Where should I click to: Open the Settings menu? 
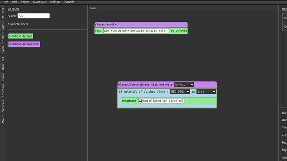(x=55, y=2)
